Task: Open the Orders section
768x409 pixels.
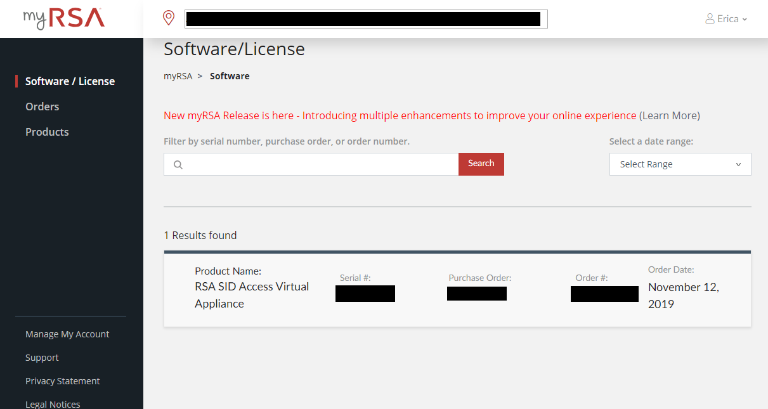Action: coord(42,107)
